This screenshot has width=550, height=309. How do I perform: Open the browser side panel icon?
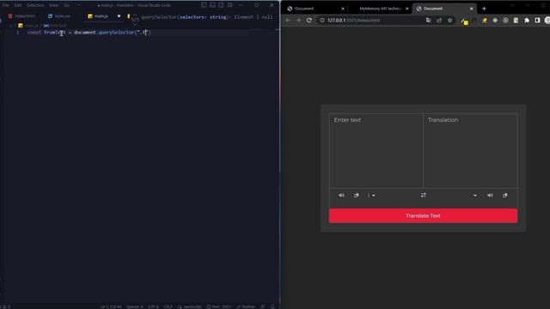pyautogui.click(x=537, y=21)
